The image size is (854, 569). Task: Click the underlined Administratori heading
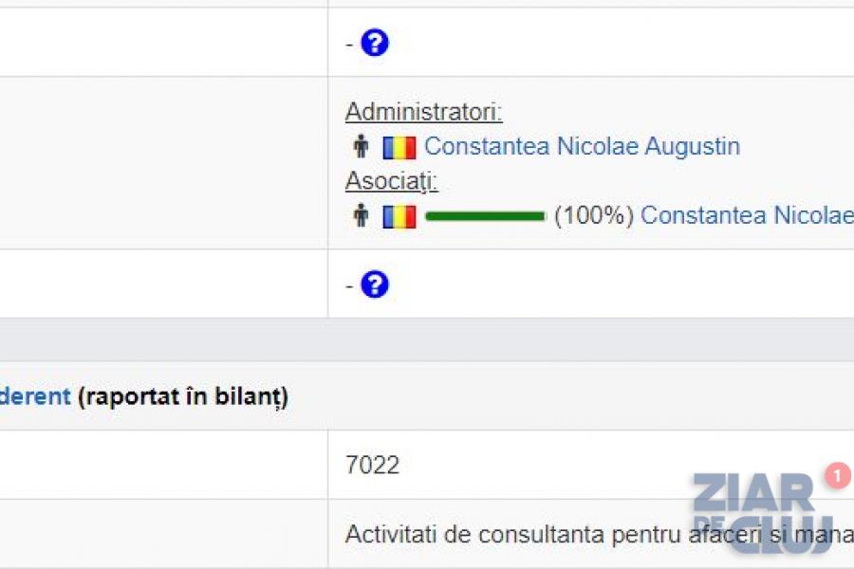423,112
